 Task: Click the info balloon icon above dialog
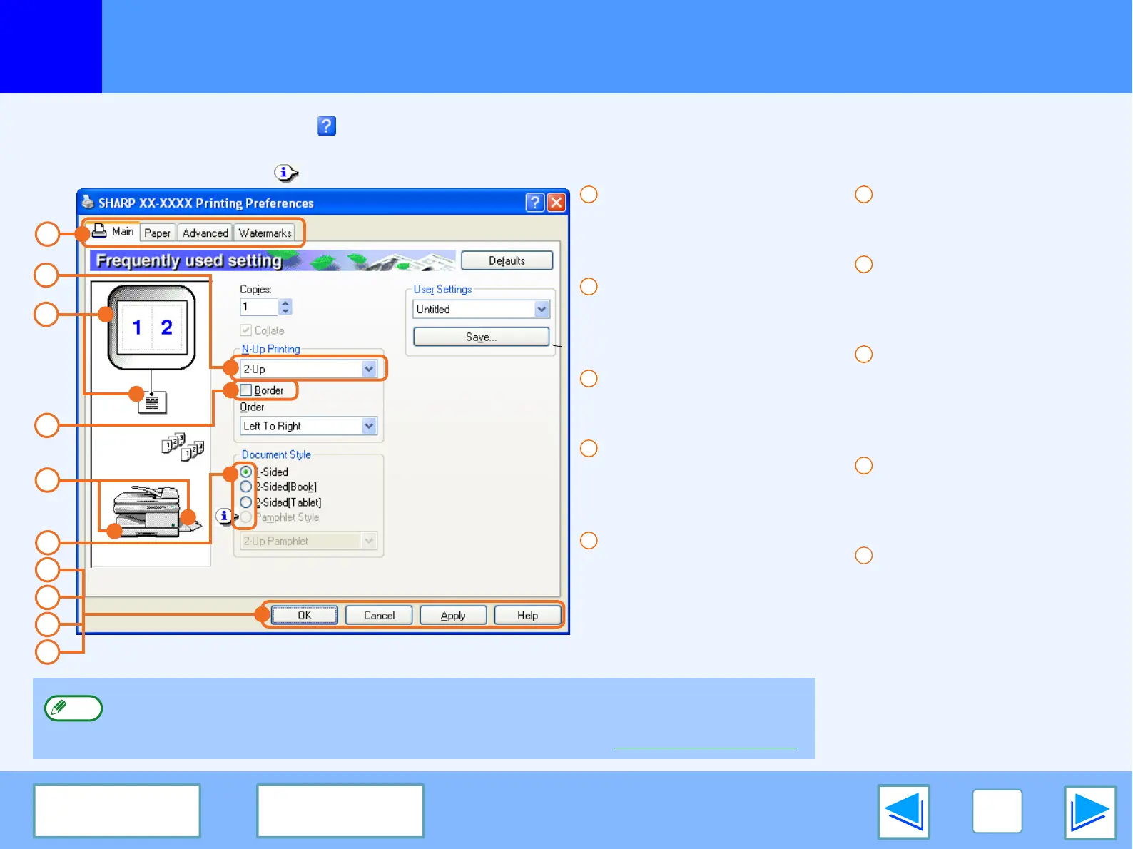(x=285, y=173)
